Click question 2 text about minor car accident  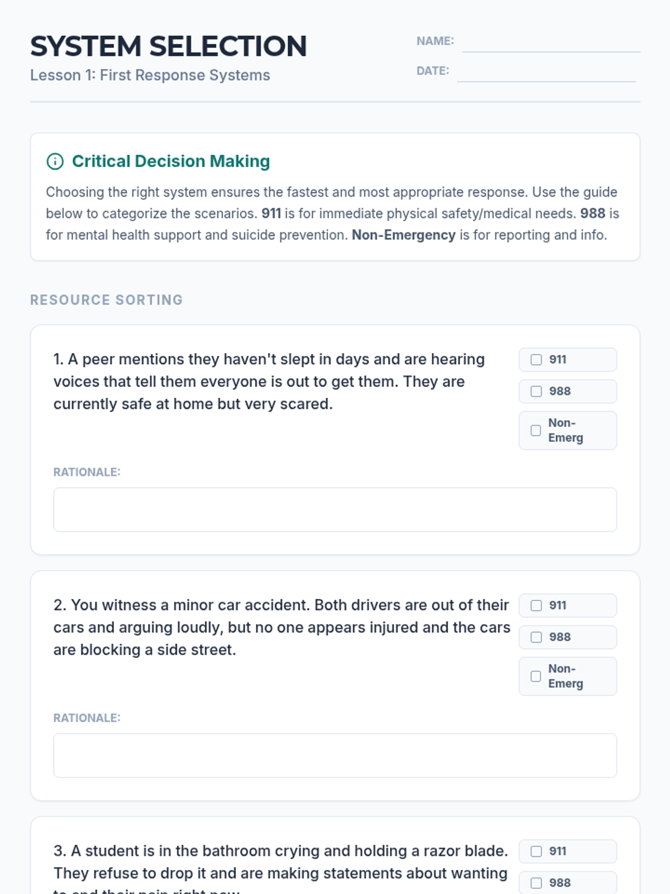282,627
